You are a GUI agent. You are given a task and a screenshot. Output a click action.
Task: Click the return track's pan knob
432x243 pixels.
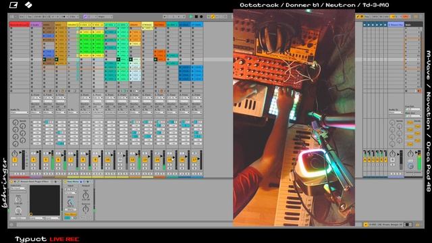tap(392, 153)
